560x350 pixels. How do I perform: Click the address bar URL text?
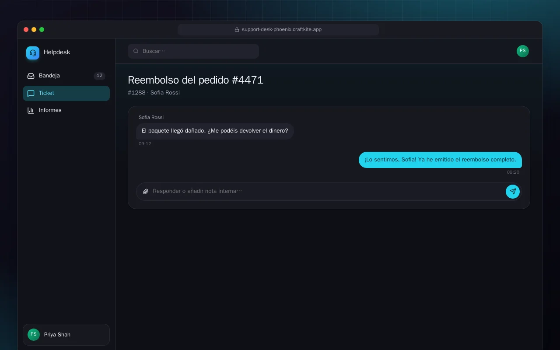282,30
